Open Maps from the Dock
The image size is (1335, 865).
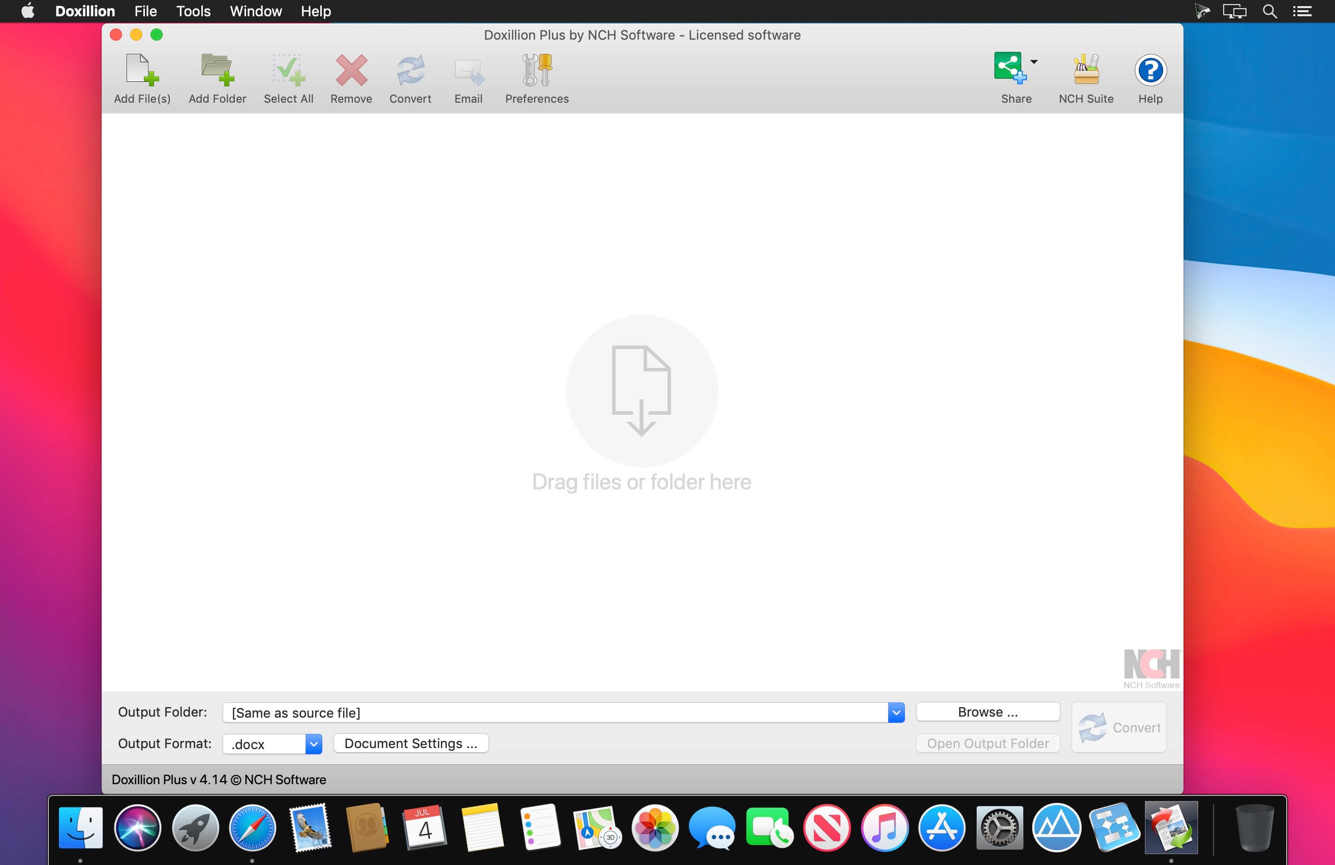[x=597, y=827]
